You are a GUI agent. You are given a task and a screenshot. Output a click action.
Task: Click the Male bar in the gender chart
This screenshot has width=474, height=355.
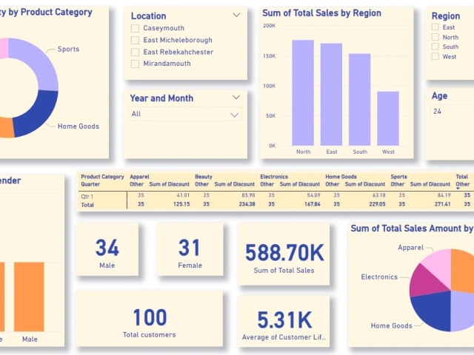29,296
